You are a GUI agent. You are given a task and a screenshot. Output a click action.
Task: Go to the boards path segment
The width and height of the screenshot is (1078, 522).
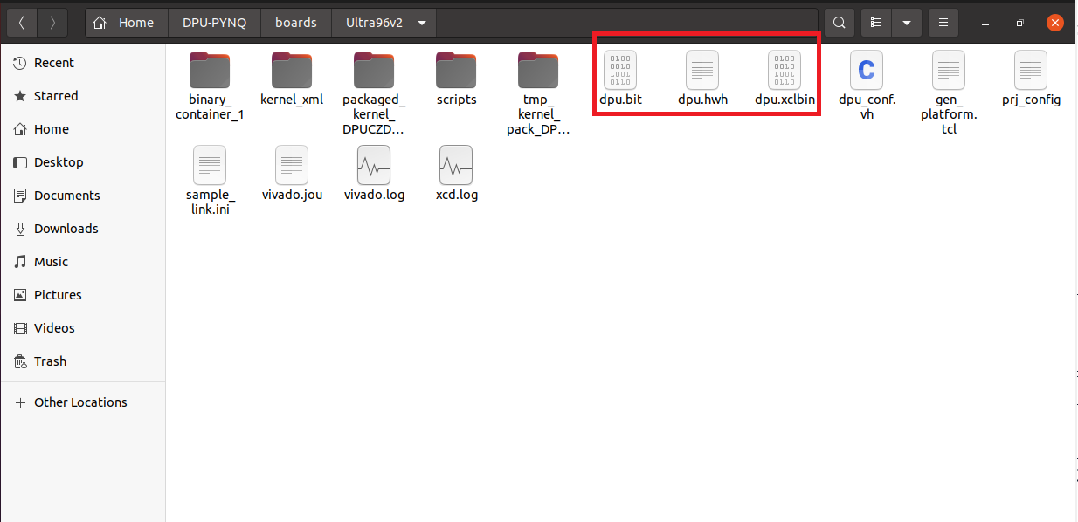tap(296, 23)
